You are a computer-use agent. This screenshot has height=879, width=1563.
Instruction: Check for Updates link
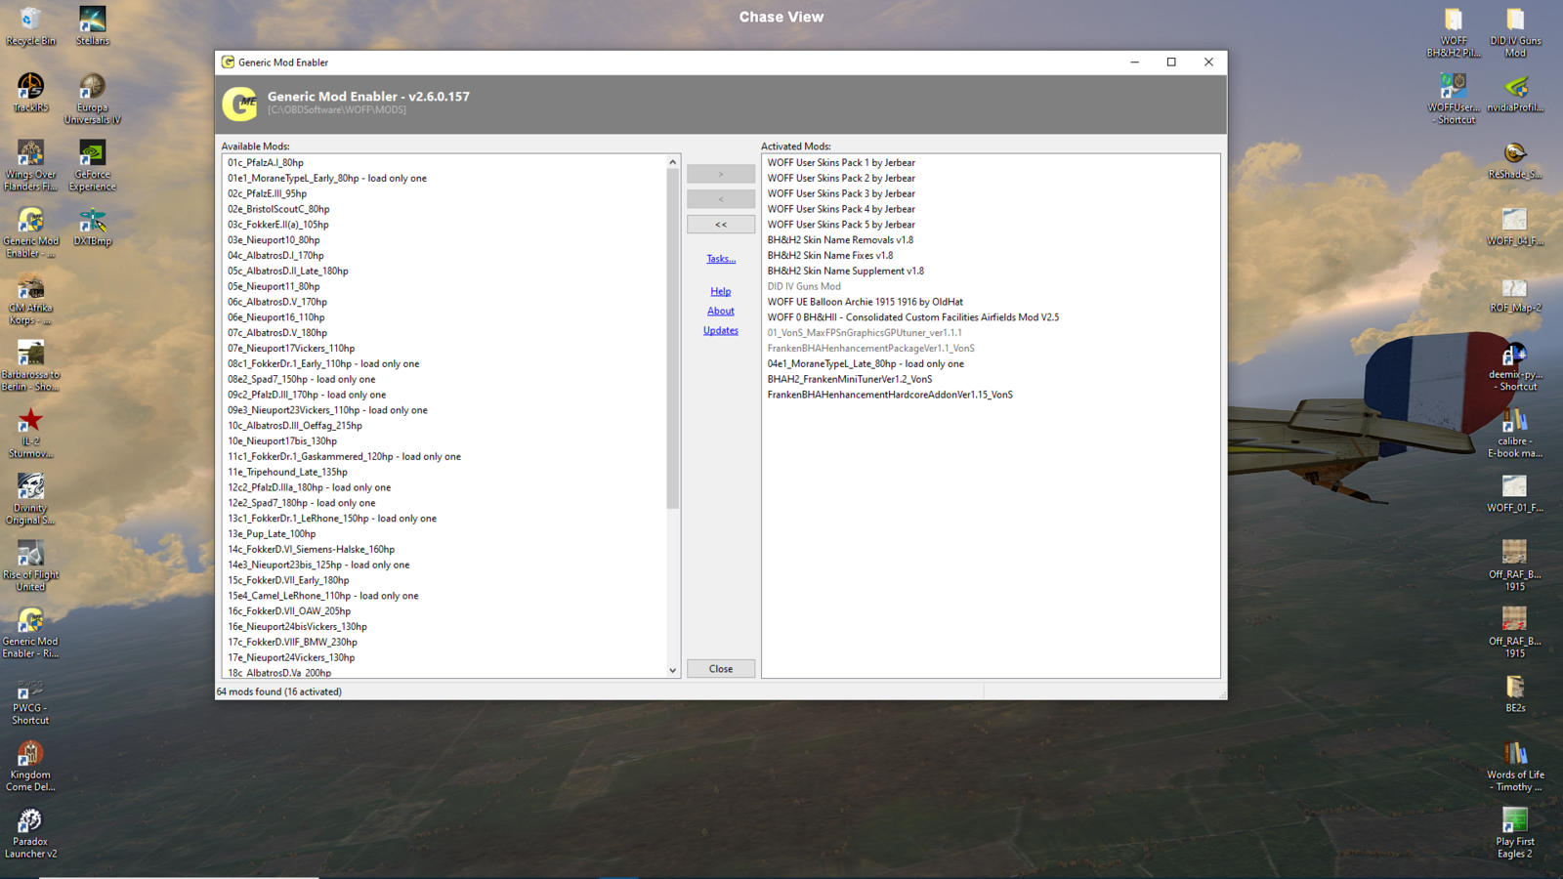[721, 330]
